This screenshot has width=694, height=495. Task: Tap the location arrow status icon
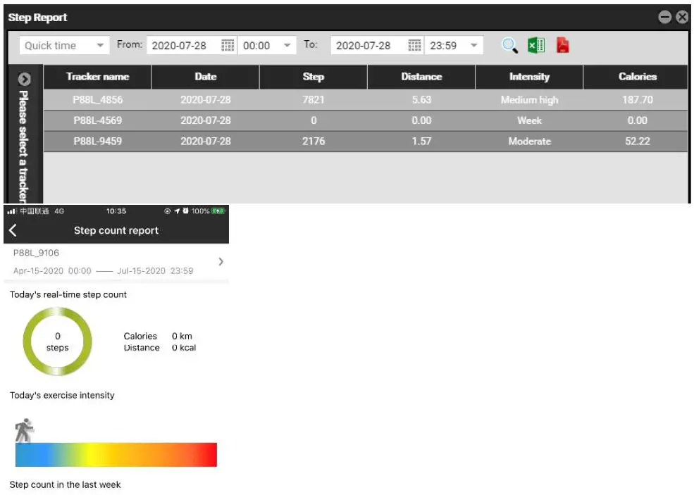click(177, 211)
